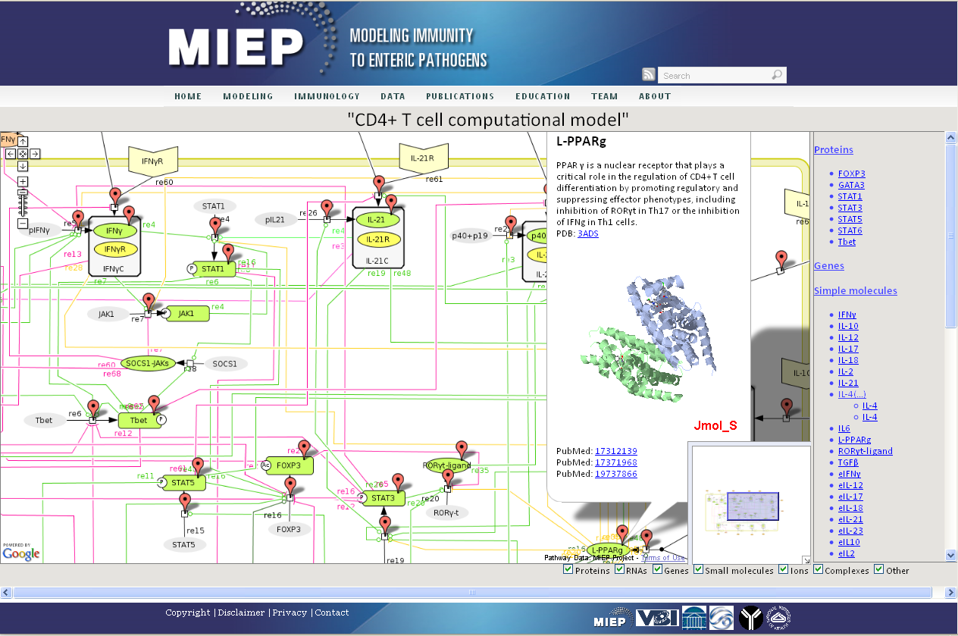Click the page's horizontal scrollbar
The height and width of the screenshot is (636, 958).
click(x=473, y=592)
